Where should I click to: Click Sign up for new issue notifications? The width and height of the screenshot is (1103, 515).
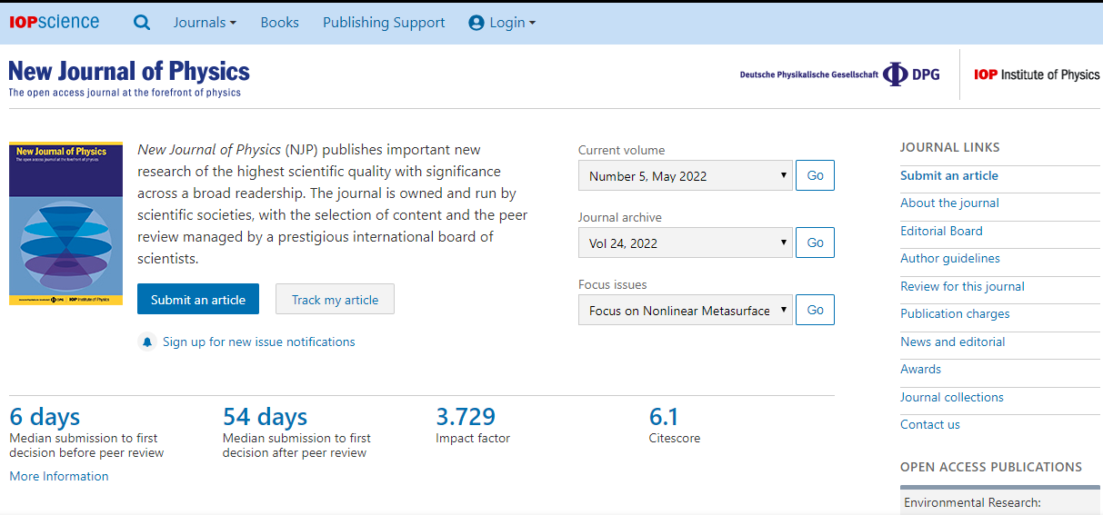[258, 342]
